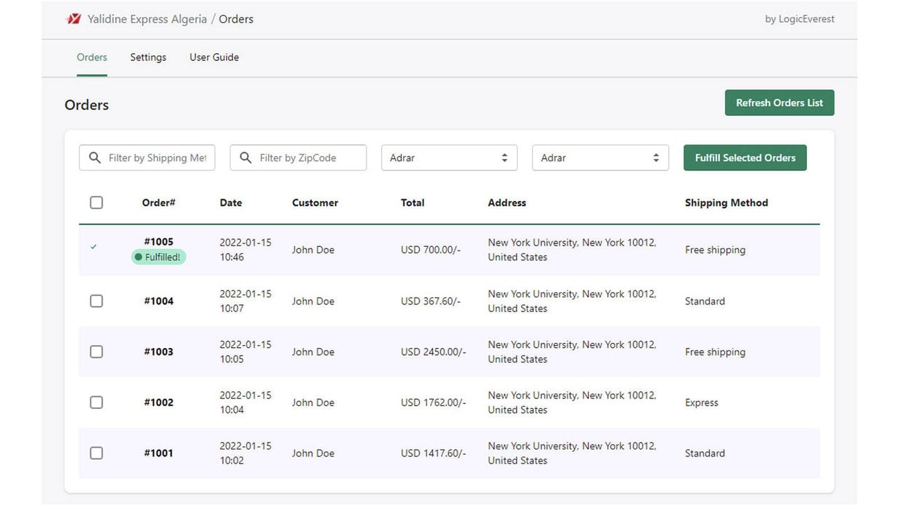
Task: Click order number #1002
Action: [x=159, y=403]
